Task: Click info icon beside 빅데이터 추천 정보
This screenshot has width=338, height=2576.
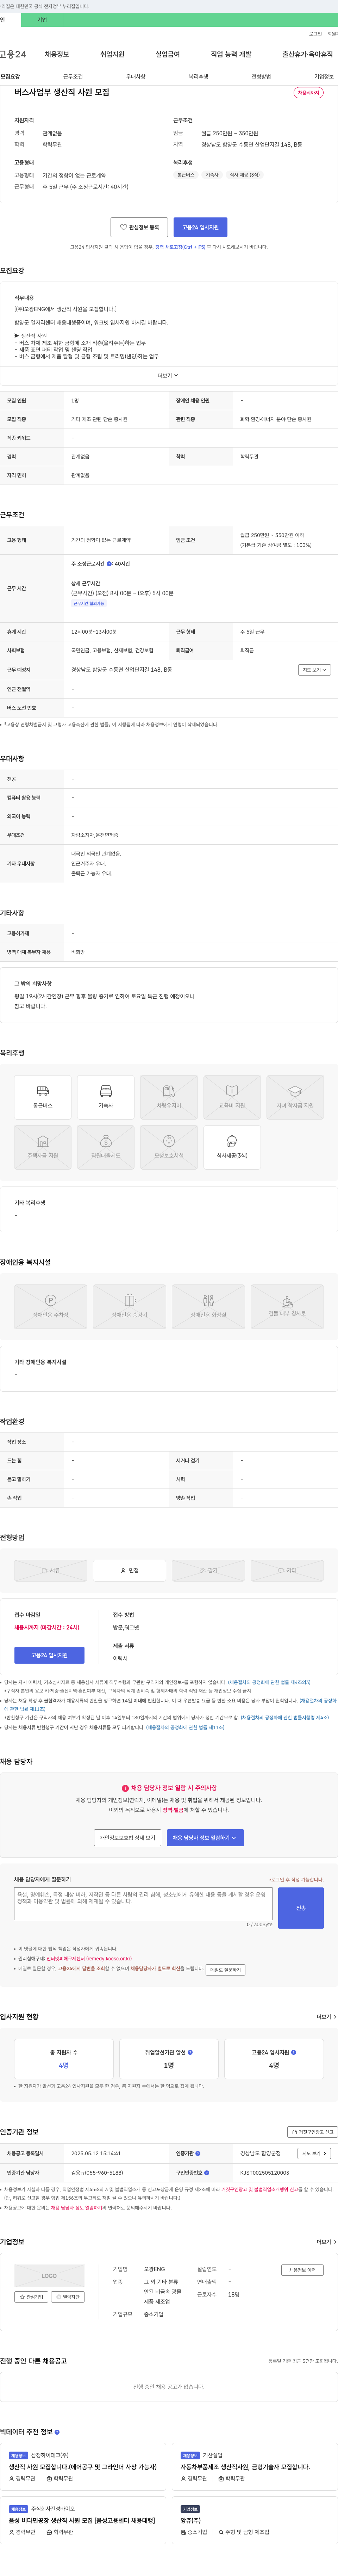Action: pos(57,2431)
